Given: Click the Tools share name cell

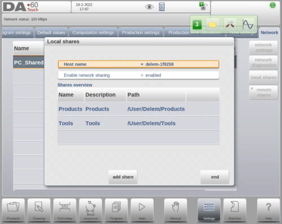Looking at the screenshot, I should (x=66, y=123).
